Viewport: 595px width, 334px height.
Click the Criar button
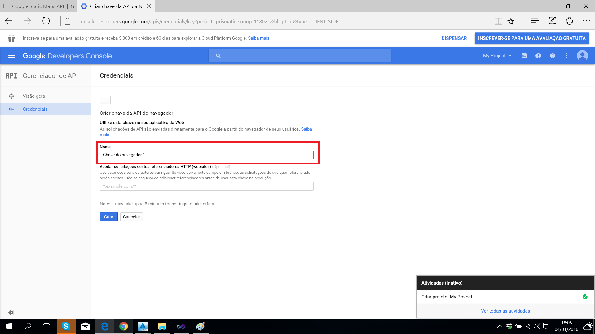coord(109,217)
